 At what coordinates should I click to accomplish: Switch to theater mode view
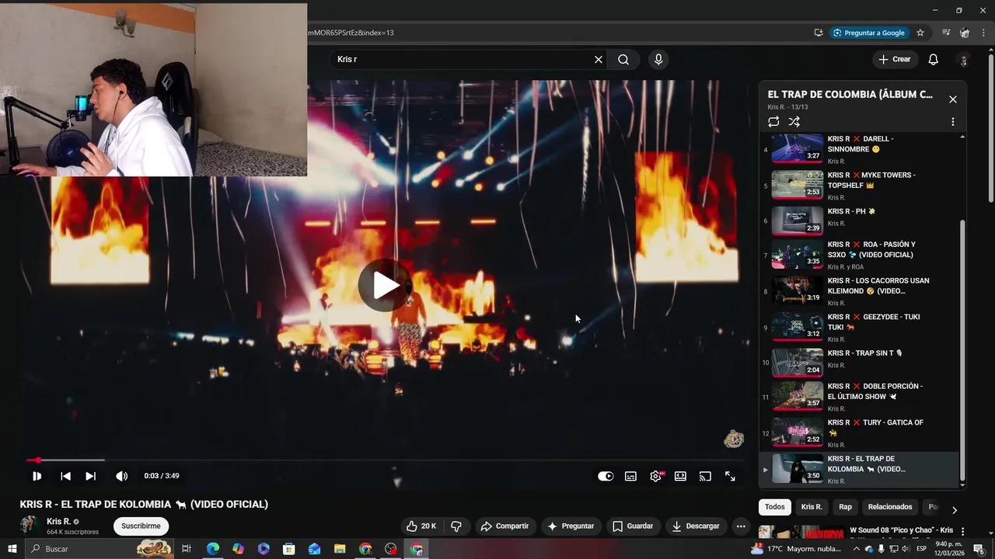coord(680,476)
